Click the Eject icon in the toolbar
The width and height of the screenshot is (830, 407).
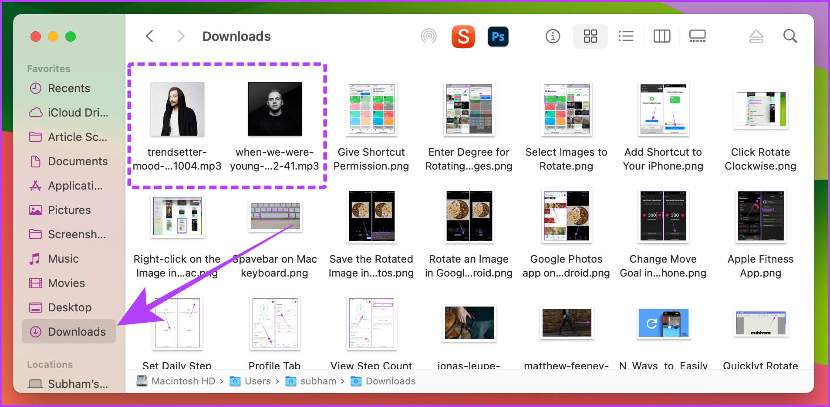coord(756,37)
